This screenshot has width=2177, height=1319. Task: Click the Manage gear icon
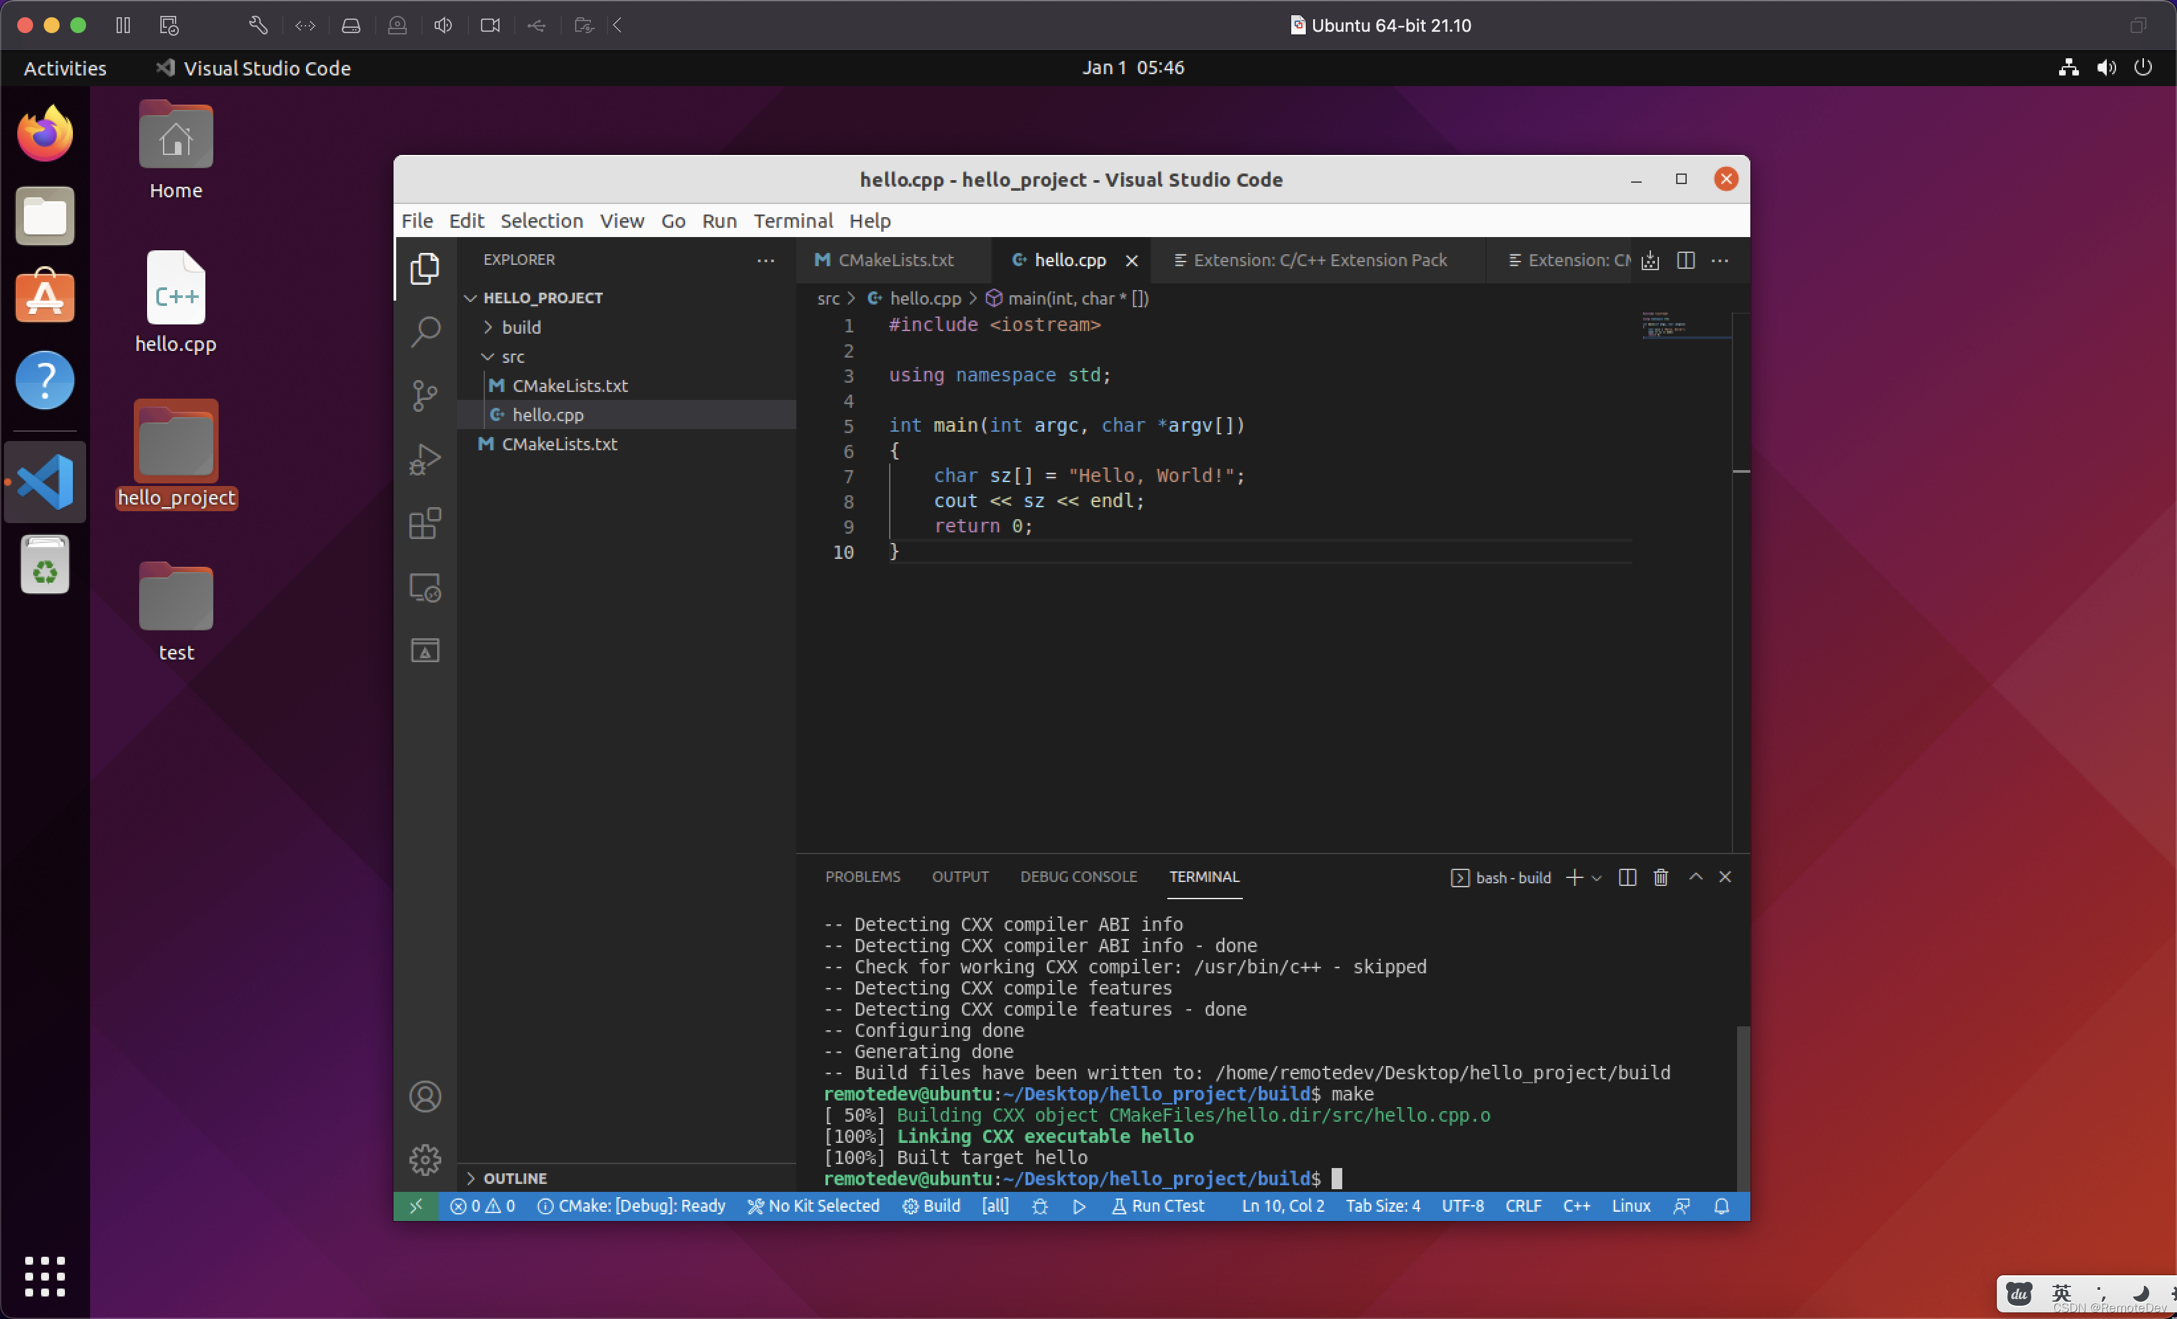click(x=425, y=1159)
